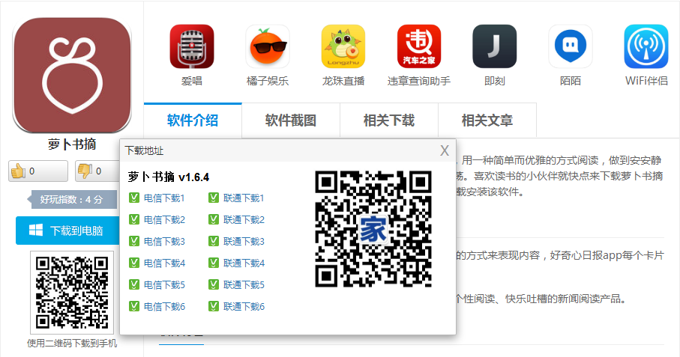Click the 电信下载6 link
The width and height of the screenshot is (680, 357).
click(x=164, y=307)
